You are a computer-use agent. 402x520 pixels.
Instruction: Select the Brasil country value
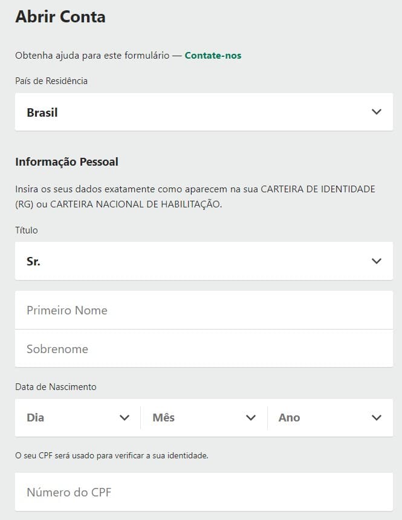(42, 112)
